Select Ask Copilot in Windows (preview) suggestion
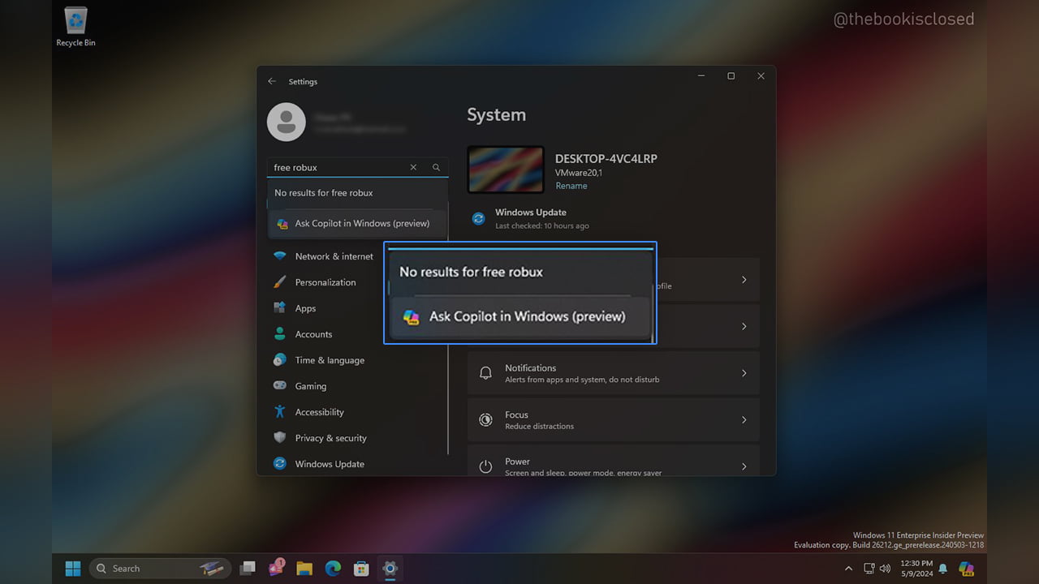The image size is (1039, 584). tap(357, 223)
